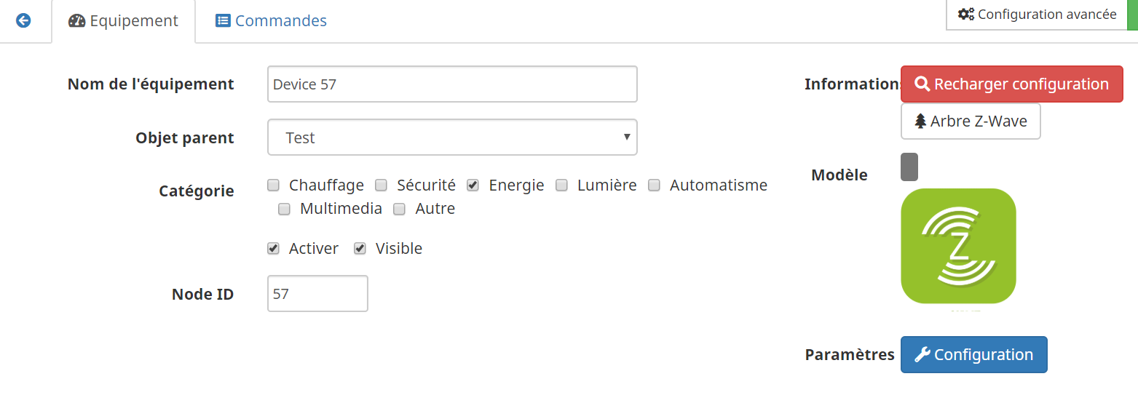Uncheck the Activer checkbox
The width and height of the screenshot is (1138, 419).
[x=274, y=249]
